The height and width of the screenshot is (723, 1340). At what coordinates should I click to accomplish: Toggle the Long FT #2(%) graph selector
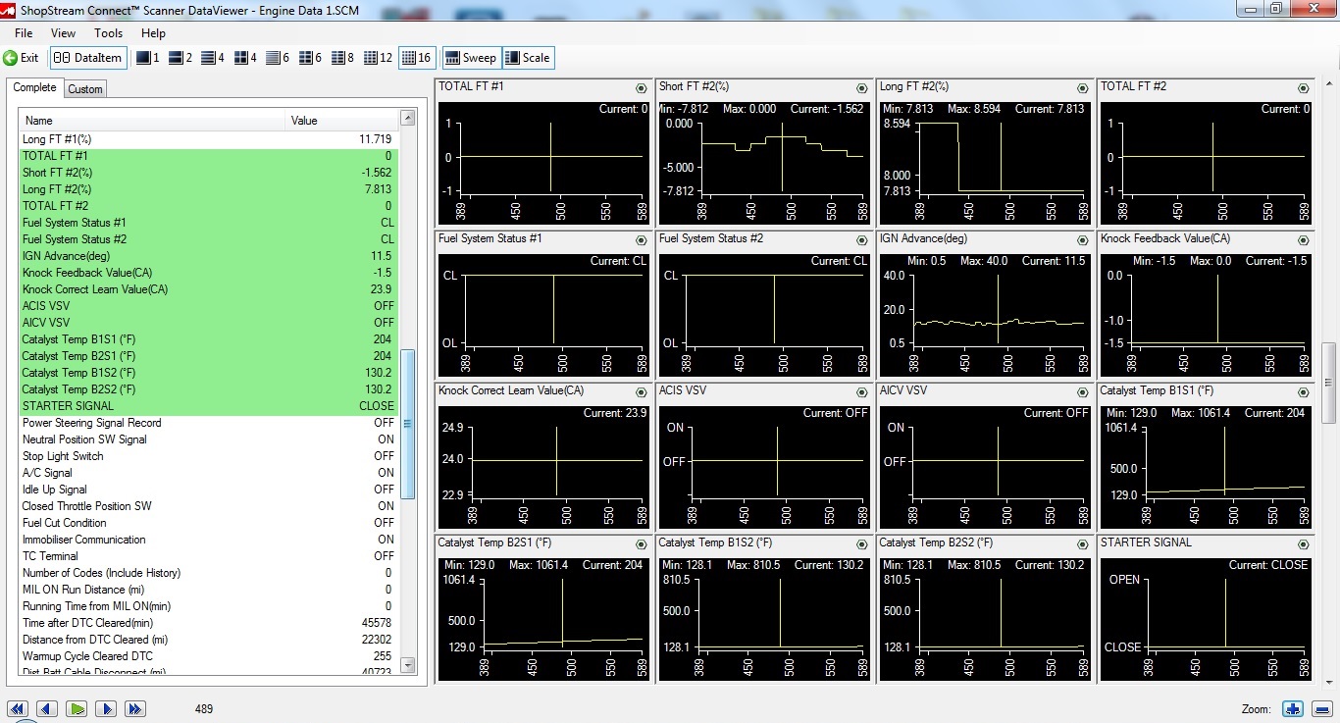(x=1083, y=88)
